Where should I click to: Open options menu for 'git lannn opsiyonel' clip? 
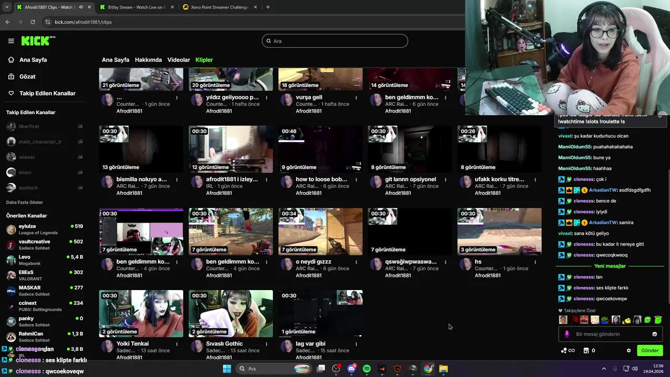coord(445,180)
